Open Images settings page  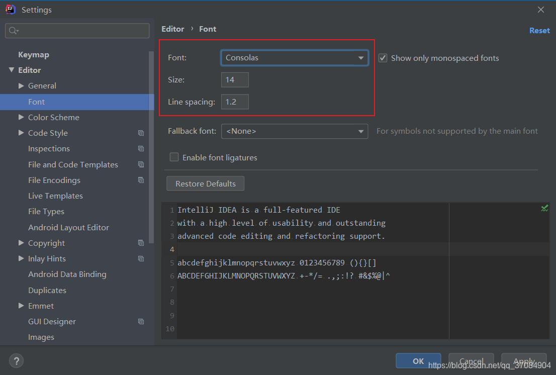(41, 337)
